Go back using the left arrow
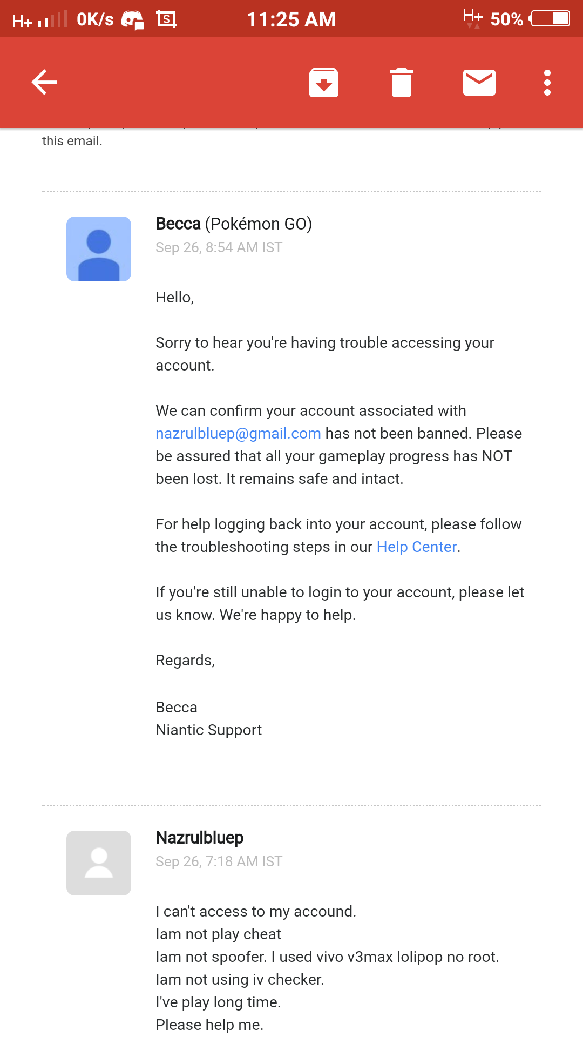583x1037 pixels. click(44, 82)
